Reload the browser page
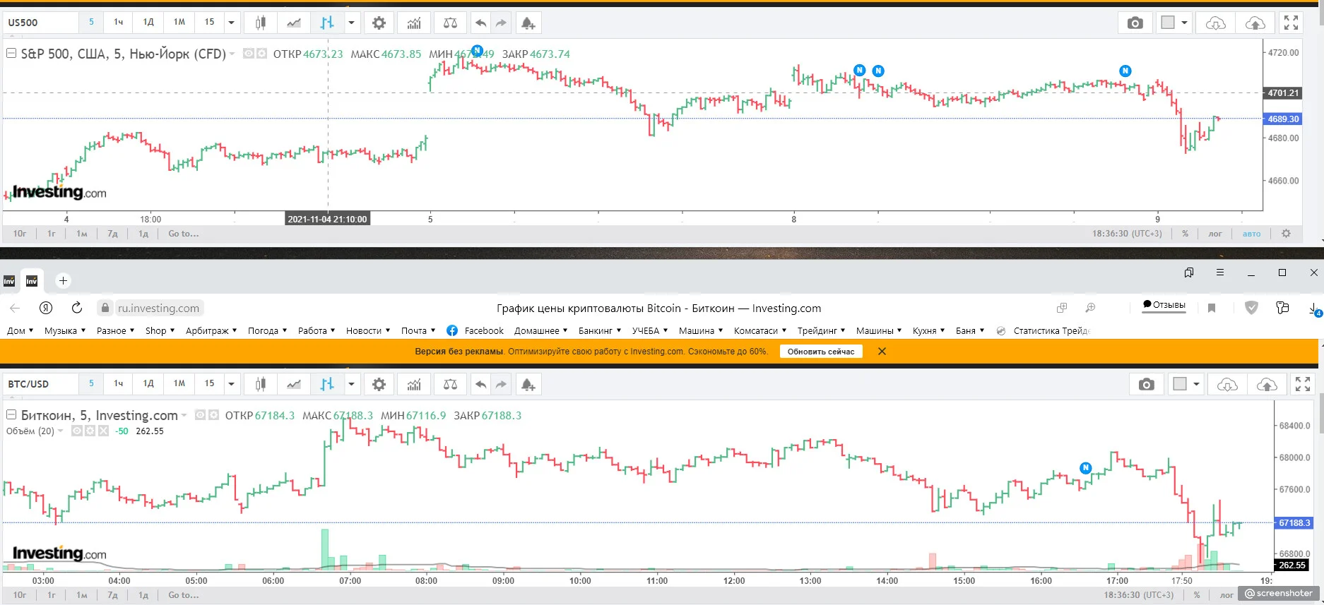Viewport: 1324px width, 605px height. click(x=77, y=308)
